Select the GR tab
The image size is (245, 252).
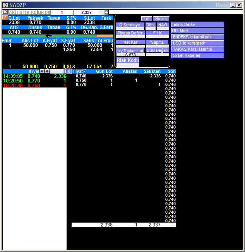41,12
